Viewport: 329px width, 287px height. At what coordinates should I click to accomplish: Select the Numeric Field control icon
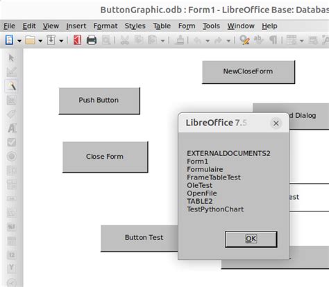coord(11,255)
